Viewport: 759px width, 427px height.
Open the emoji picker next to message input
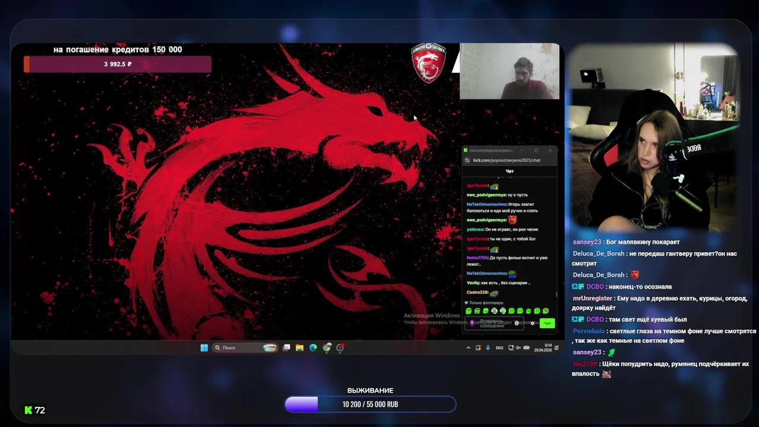(516, 323)
